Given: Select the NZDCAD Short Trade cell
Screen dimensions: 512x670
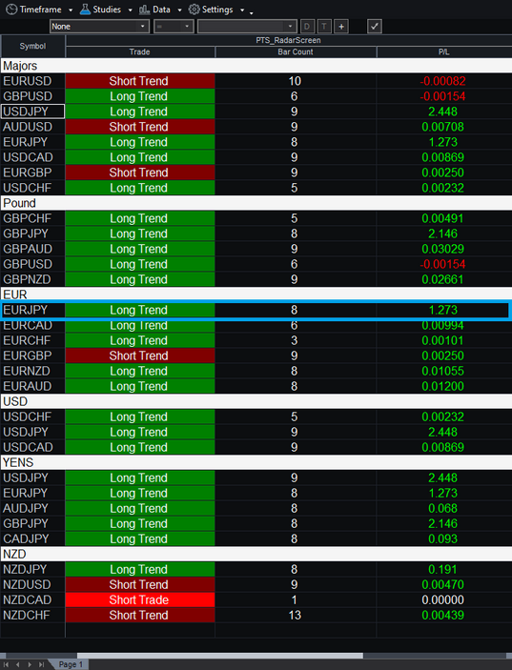Looking at the screenshot, I should click(140, 599).
